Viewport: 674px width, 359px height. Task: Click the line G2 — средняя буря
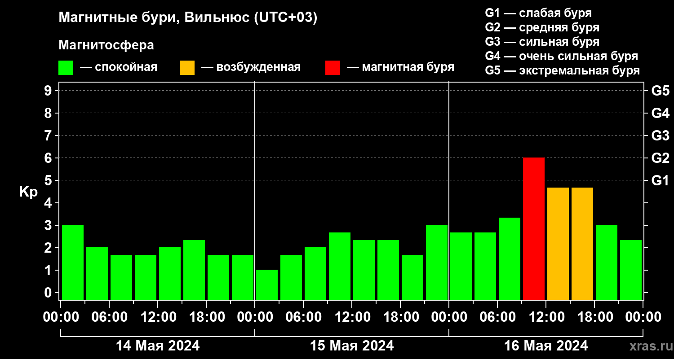click(542, 27)
